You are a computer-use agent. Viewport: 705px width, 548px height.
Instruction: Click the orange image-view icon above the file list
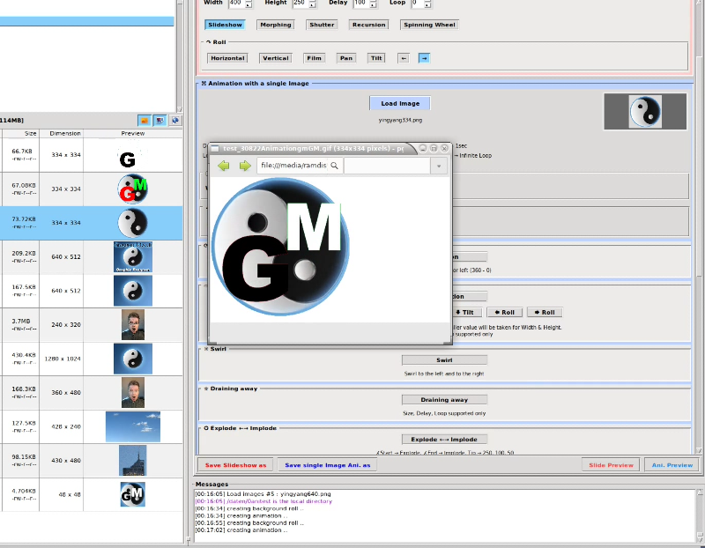pyautogui.click(x=145, y=121)
